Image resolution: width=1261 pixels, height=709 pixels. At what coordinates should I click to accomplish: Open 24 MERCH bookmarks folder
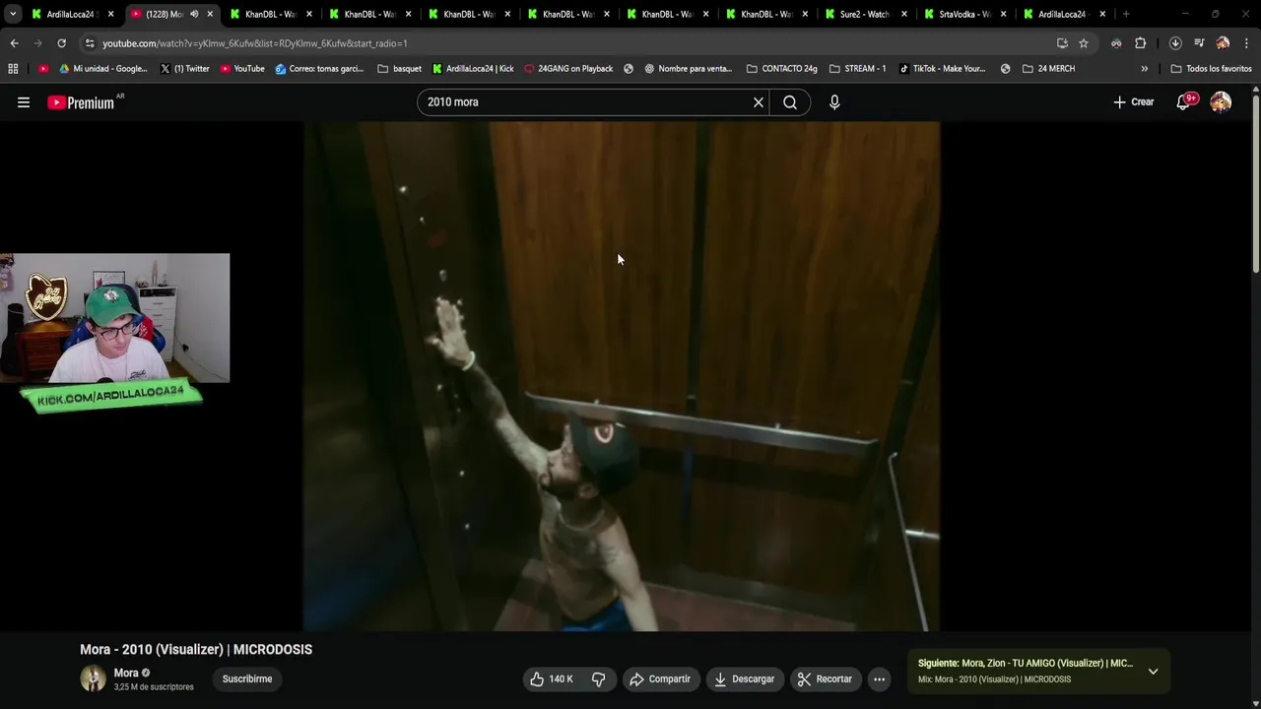point(1048,69)
